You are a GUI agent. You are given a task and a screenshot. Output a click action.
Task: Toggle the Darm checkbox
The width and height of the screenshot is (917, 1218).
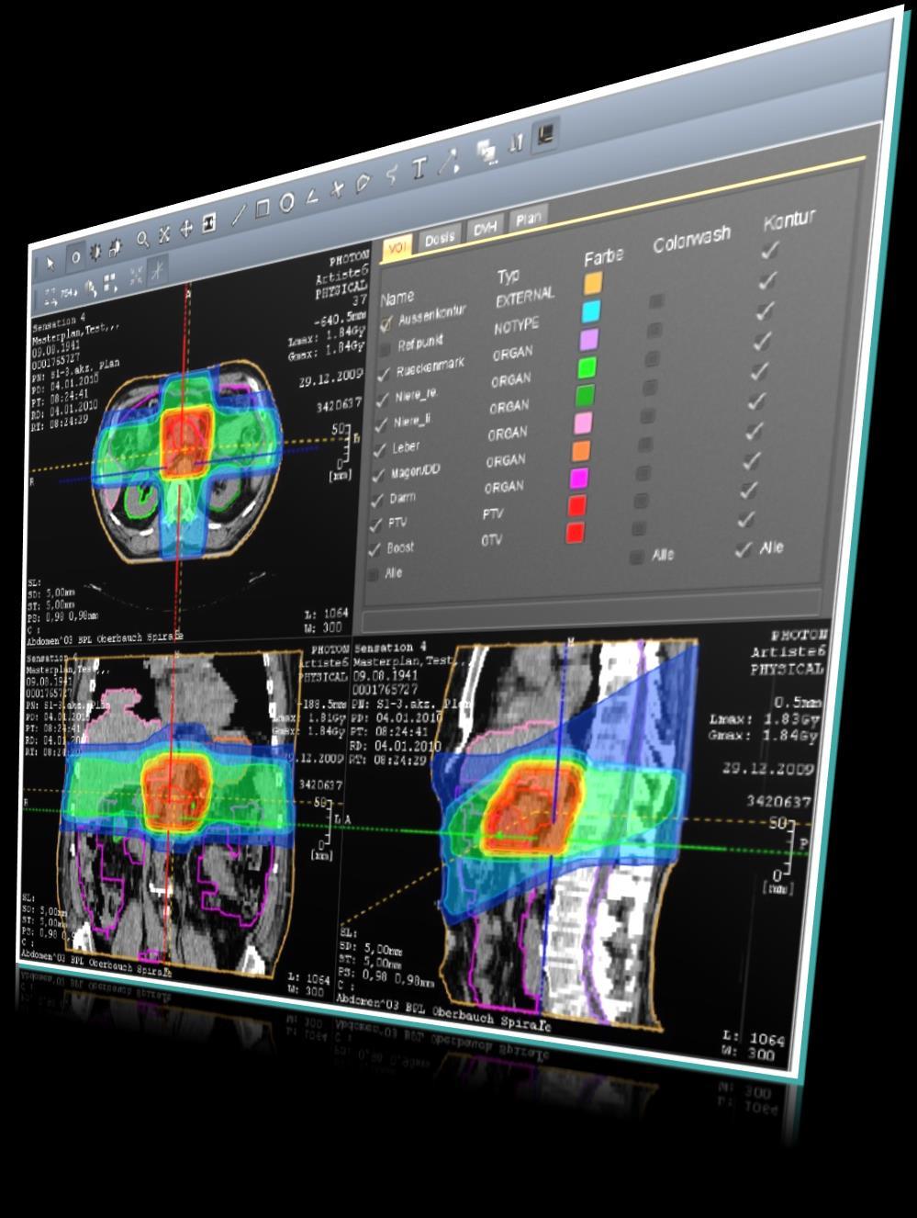click(375, 502)
